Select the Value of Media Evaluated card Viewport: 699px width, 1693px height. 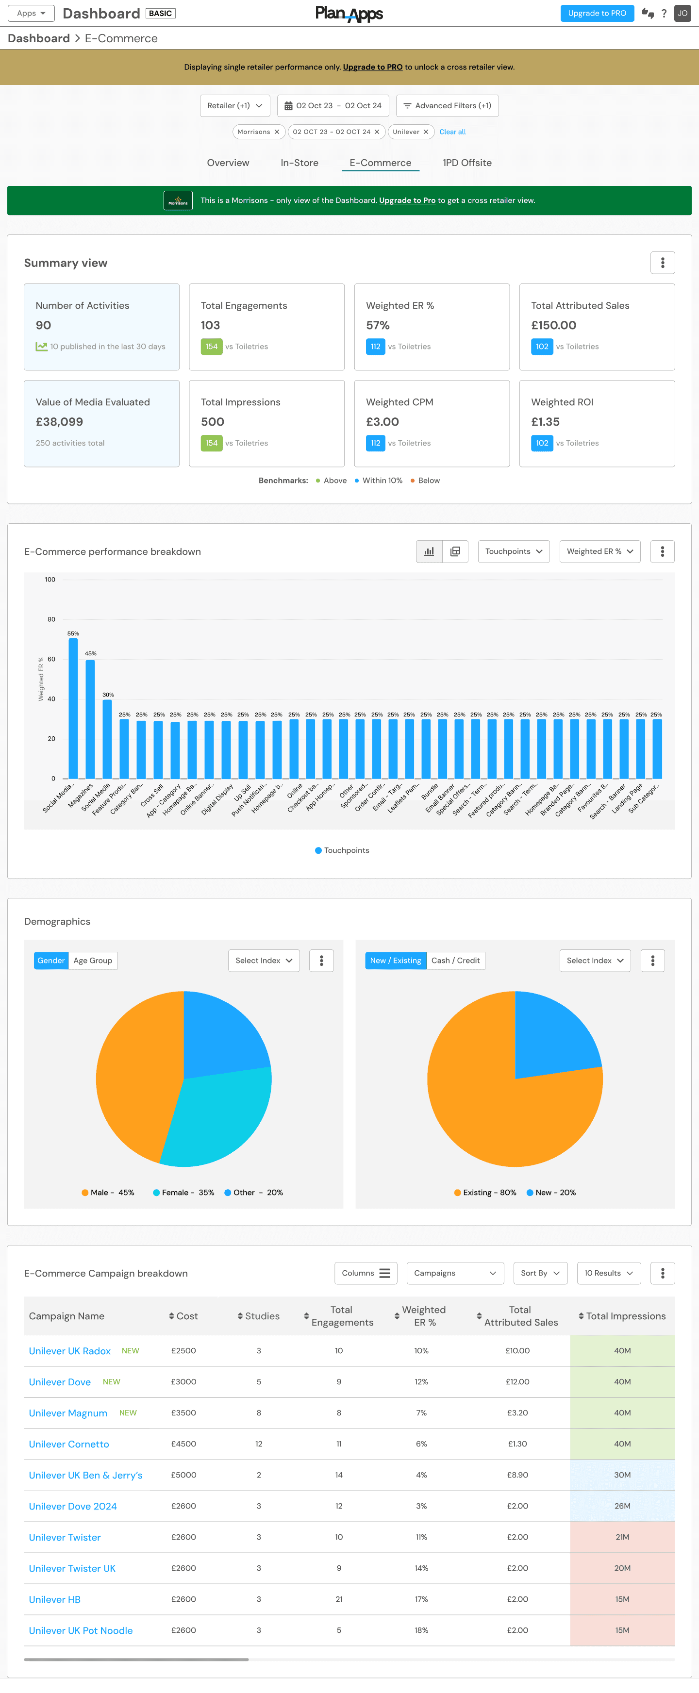[x=102, y=423]
